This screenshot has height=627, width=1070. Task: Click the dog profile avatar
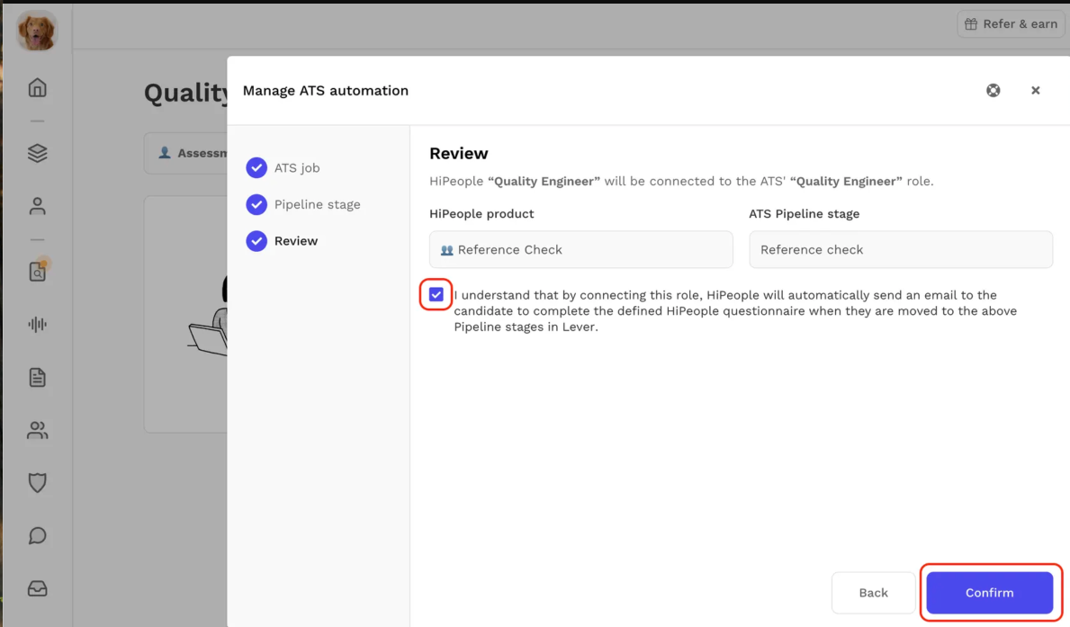coord(37,31)
